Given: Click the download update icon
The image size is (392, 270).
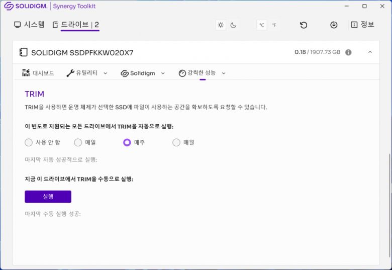Looking at the screenshot, I should point(334,25).
